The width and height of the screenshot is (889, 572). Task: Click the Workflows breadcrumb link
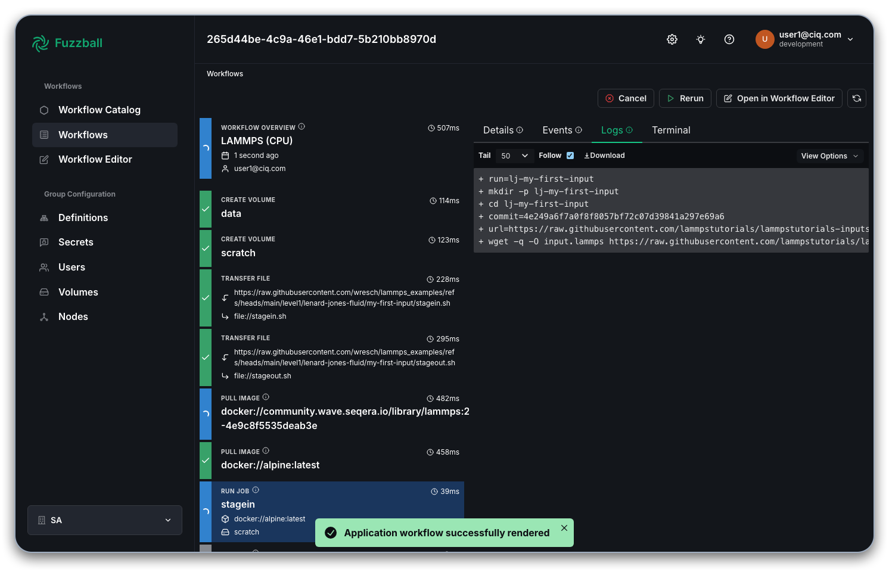coord(225,74)
